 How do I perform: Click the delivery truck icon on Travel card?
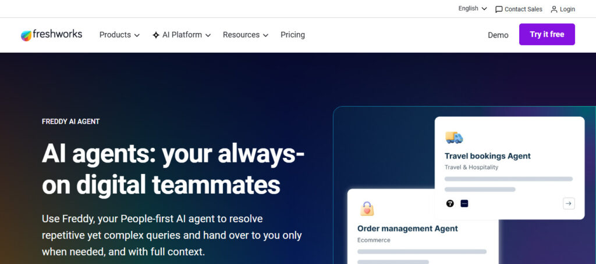tap(454, 138)
